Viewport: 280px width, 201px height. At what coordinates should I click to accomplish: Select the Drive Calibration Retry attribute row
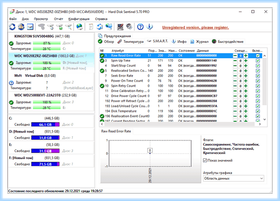(181, 91)
